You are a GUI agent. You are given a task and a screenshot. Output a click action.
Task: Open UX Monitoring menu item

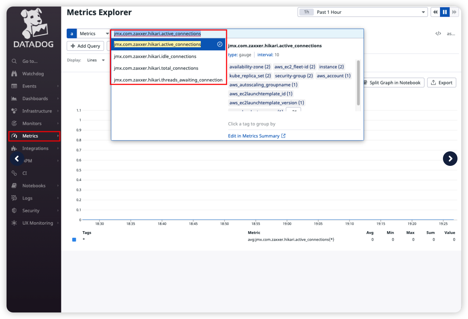(38, 223)
